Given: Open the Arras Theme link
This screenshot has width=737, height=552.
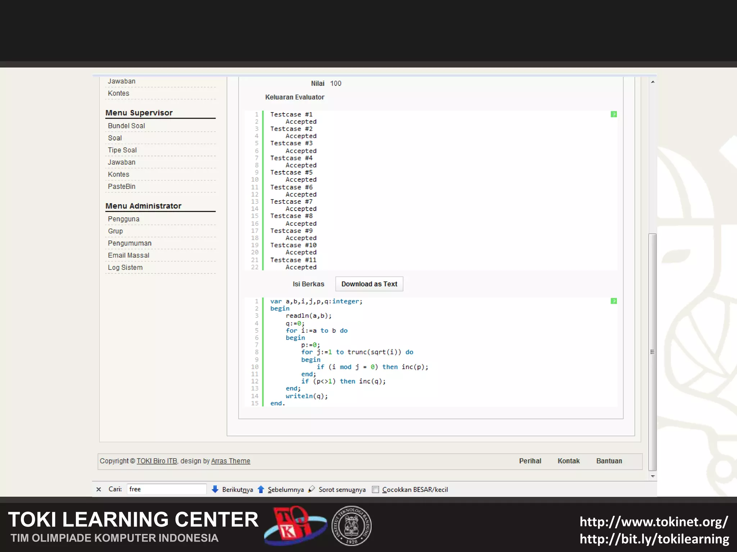Looking at the screenshot, I should coord(230,461).
